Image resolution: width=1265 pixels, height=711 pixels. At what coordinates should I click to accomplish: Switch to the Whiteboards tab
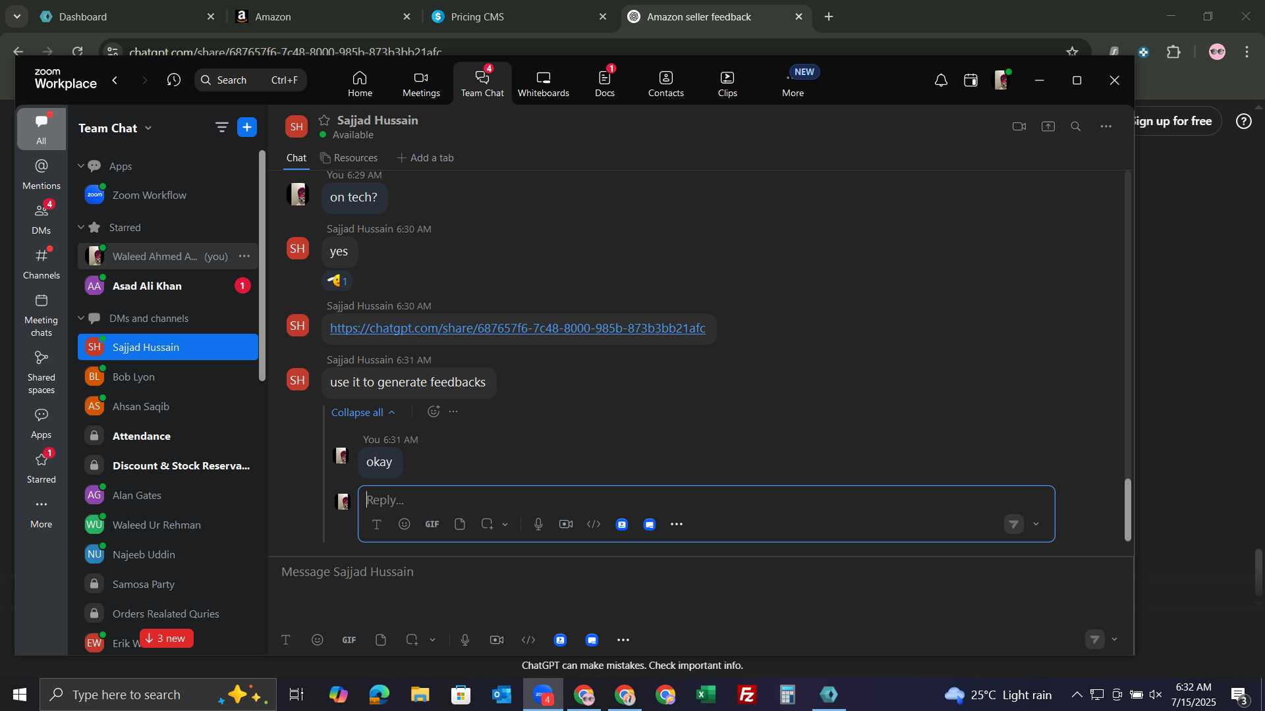point(544,84)
